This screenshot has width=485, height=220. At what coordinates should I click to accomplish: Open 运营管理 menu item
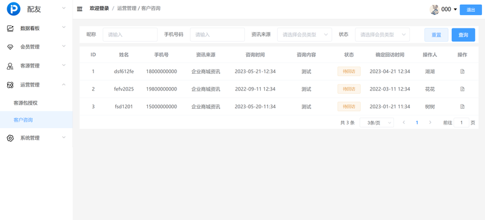point(36,85)
